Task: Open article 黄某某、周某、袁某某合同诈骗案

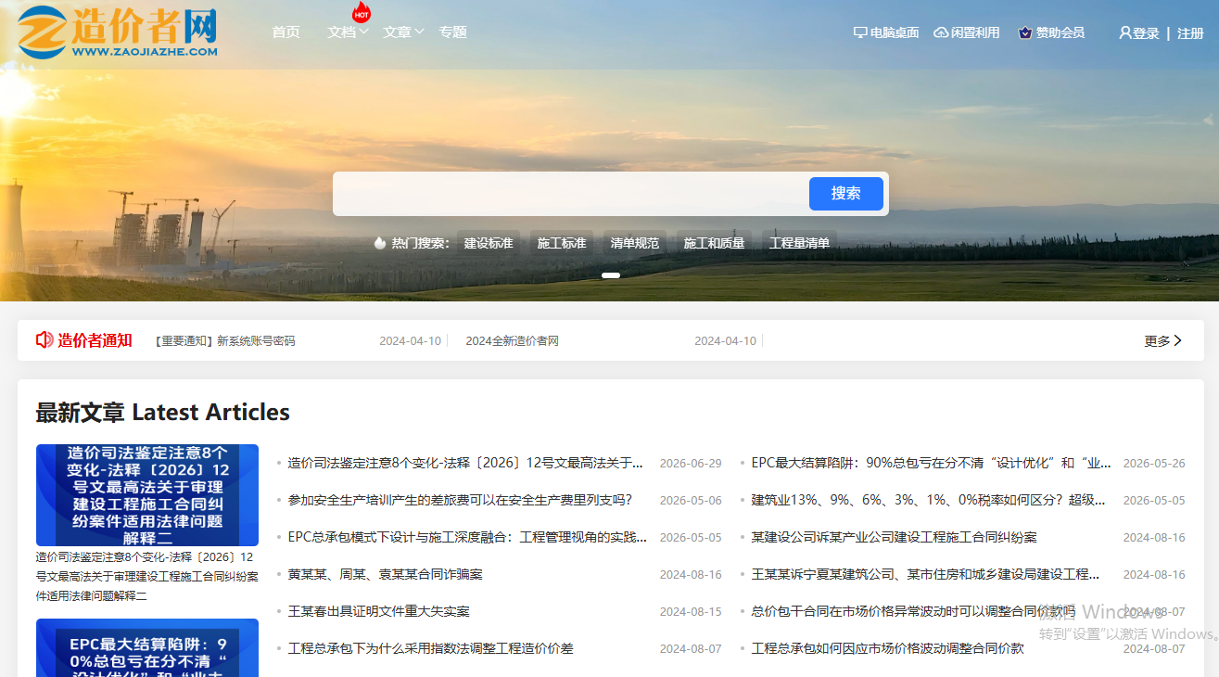Action: click(x=385, y=574)
